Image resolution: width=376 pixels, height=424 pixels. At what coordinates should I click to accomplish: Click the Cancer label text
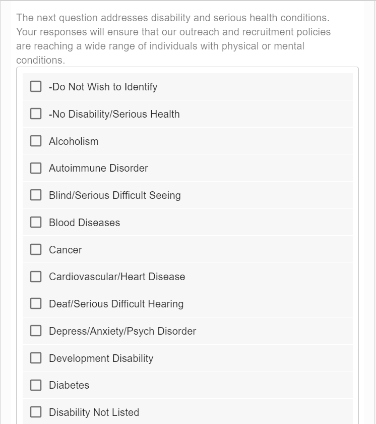pyautogui.click(x=65, y=250)
